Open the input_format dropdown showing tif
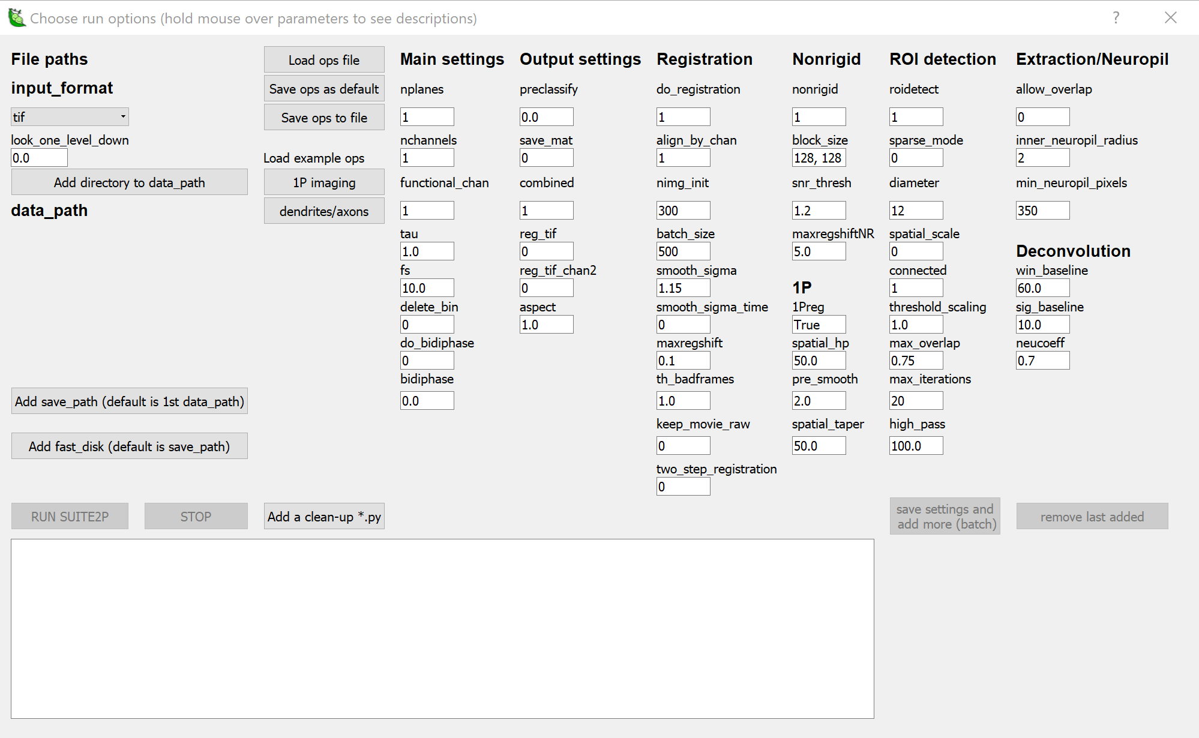 pos(69,116)
